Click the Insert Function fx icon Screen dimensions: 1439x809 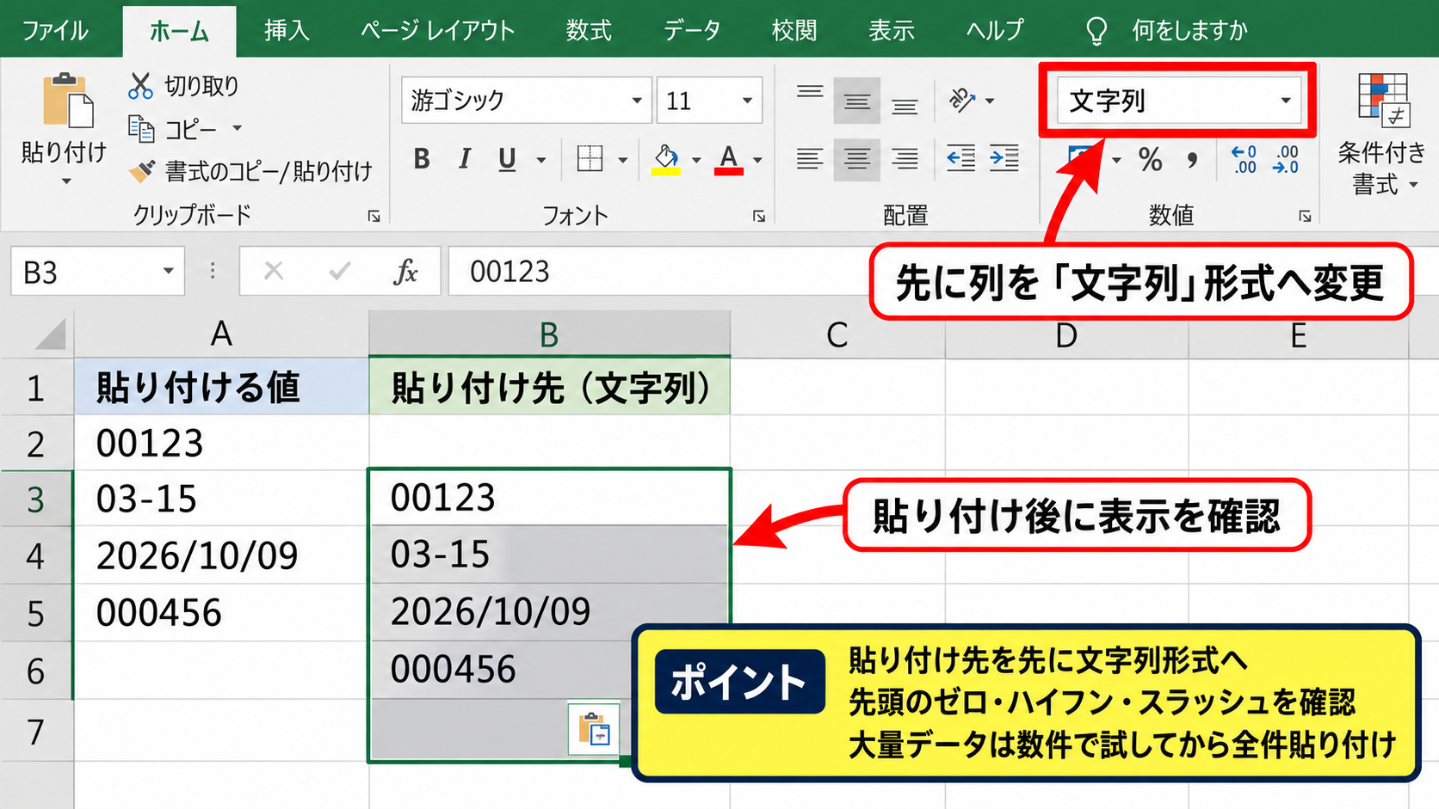coord(405,272)
